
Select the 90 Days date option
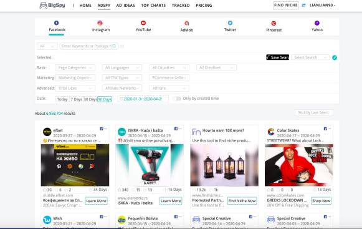tap(104, 99)
